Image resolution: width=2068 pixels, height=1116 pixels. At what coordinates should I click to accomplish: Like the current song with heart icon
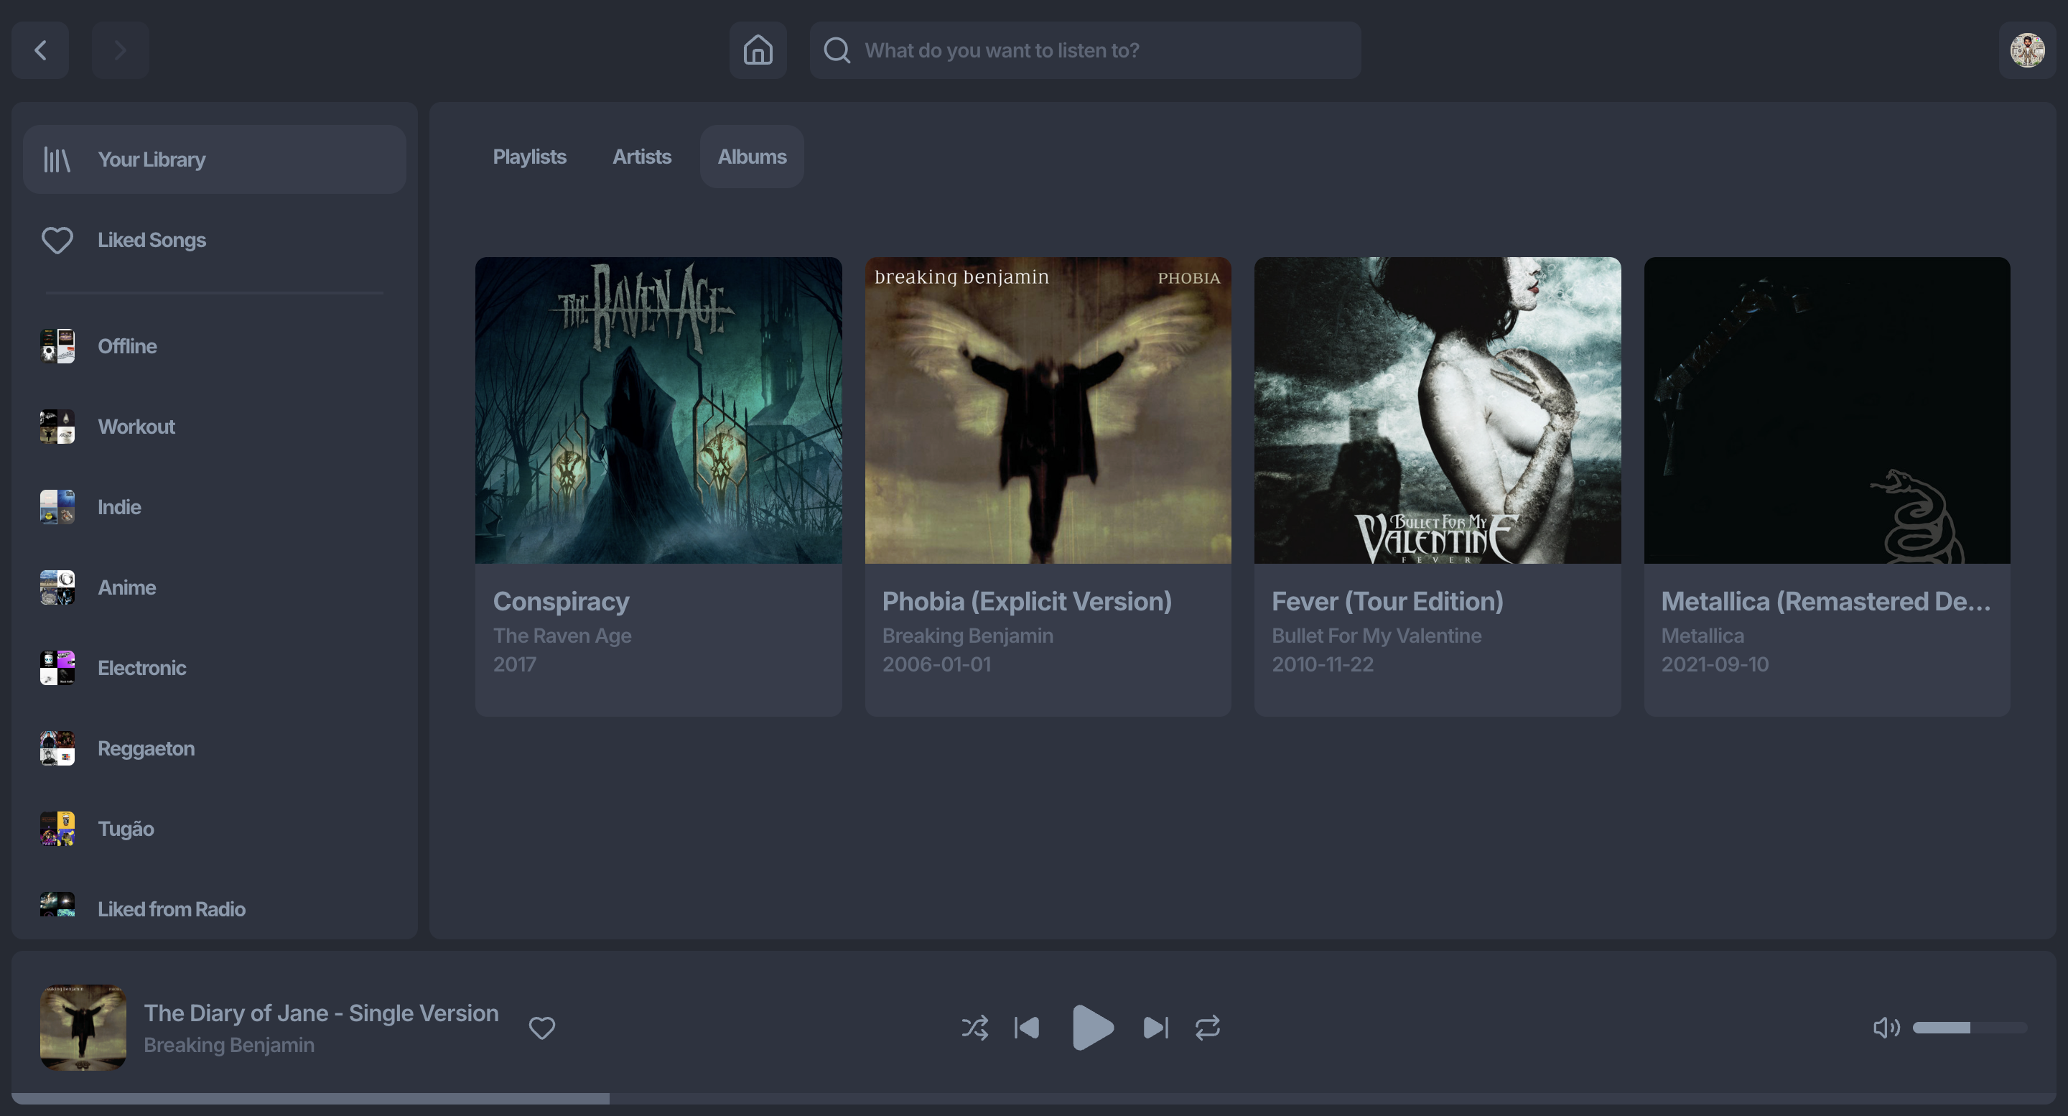click(x=542, y=1028)
